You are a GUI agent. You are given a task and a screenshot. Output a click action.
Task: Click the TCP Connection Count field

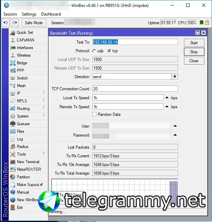pyautogui.click(x=135, y=89)
